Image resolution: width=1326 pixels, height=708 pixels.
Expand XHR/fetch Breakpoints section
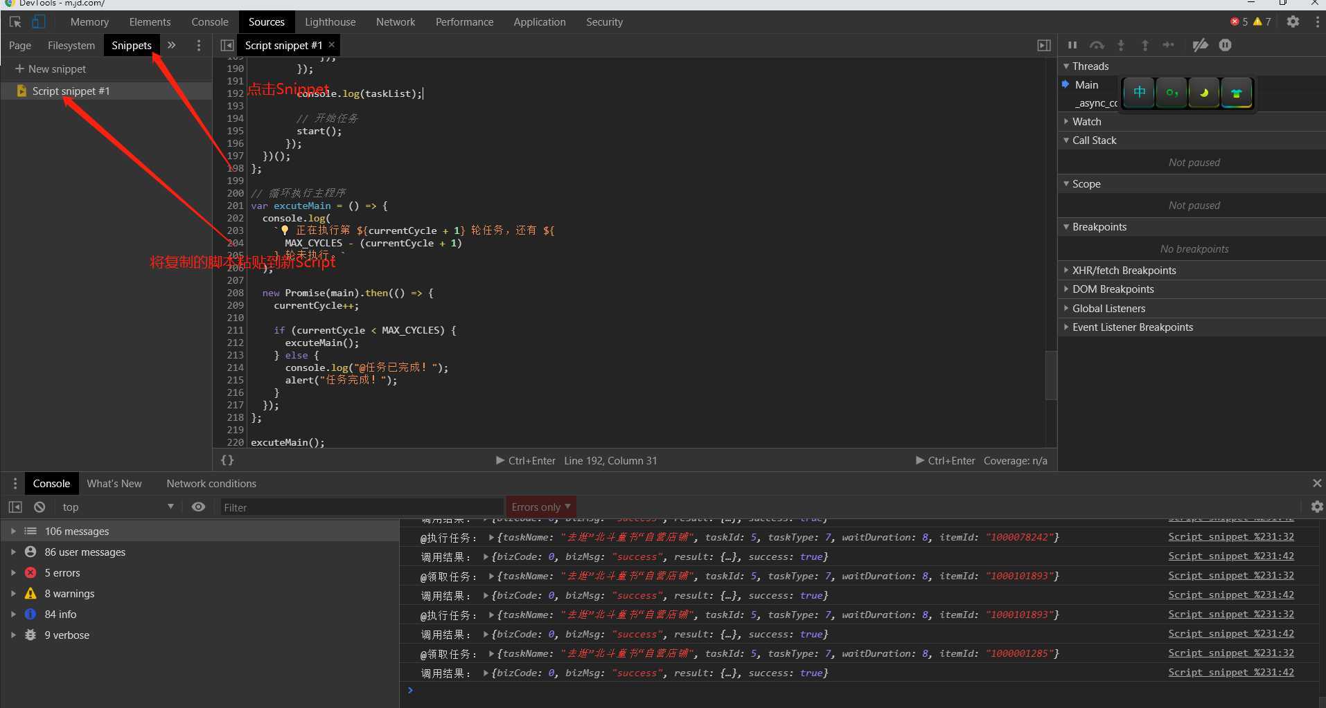[x=1124, y=271]
